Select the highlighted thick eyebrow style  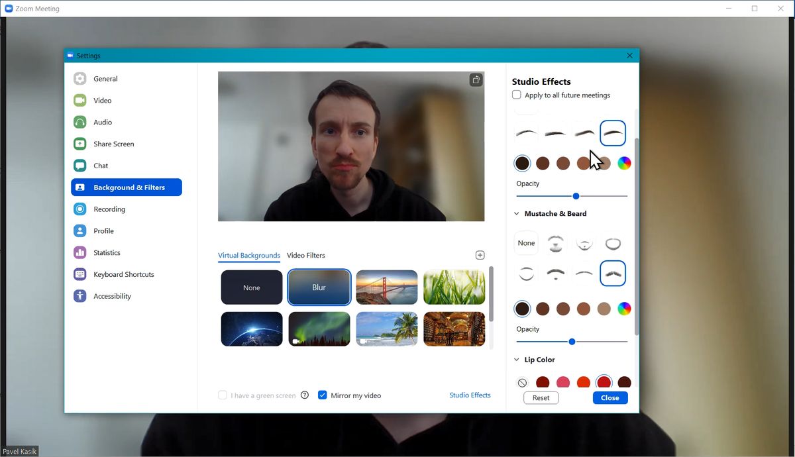tap(613, 133)
